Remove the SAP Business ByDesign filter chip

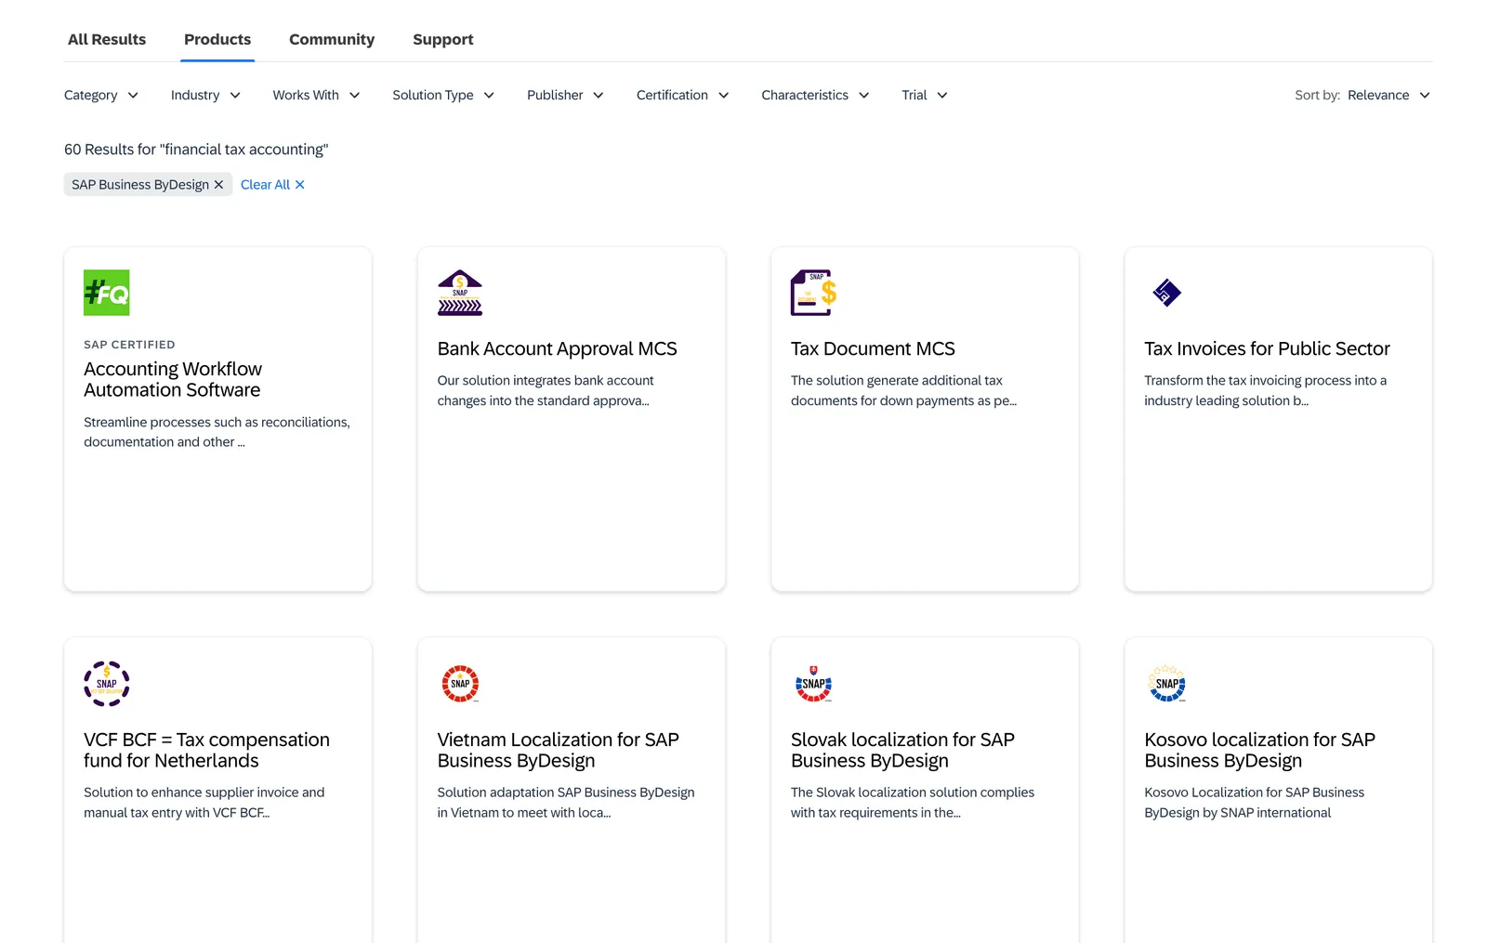tap(218, 185)
